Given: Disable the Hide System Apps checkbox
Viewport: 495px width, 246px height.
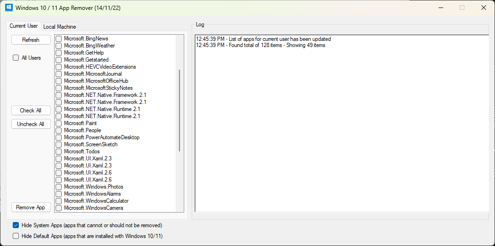Looking at the screenshot, I should [x=16, y=225].
